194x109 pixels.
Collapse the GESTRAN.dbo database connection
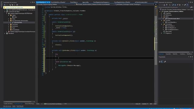point(7,13)
